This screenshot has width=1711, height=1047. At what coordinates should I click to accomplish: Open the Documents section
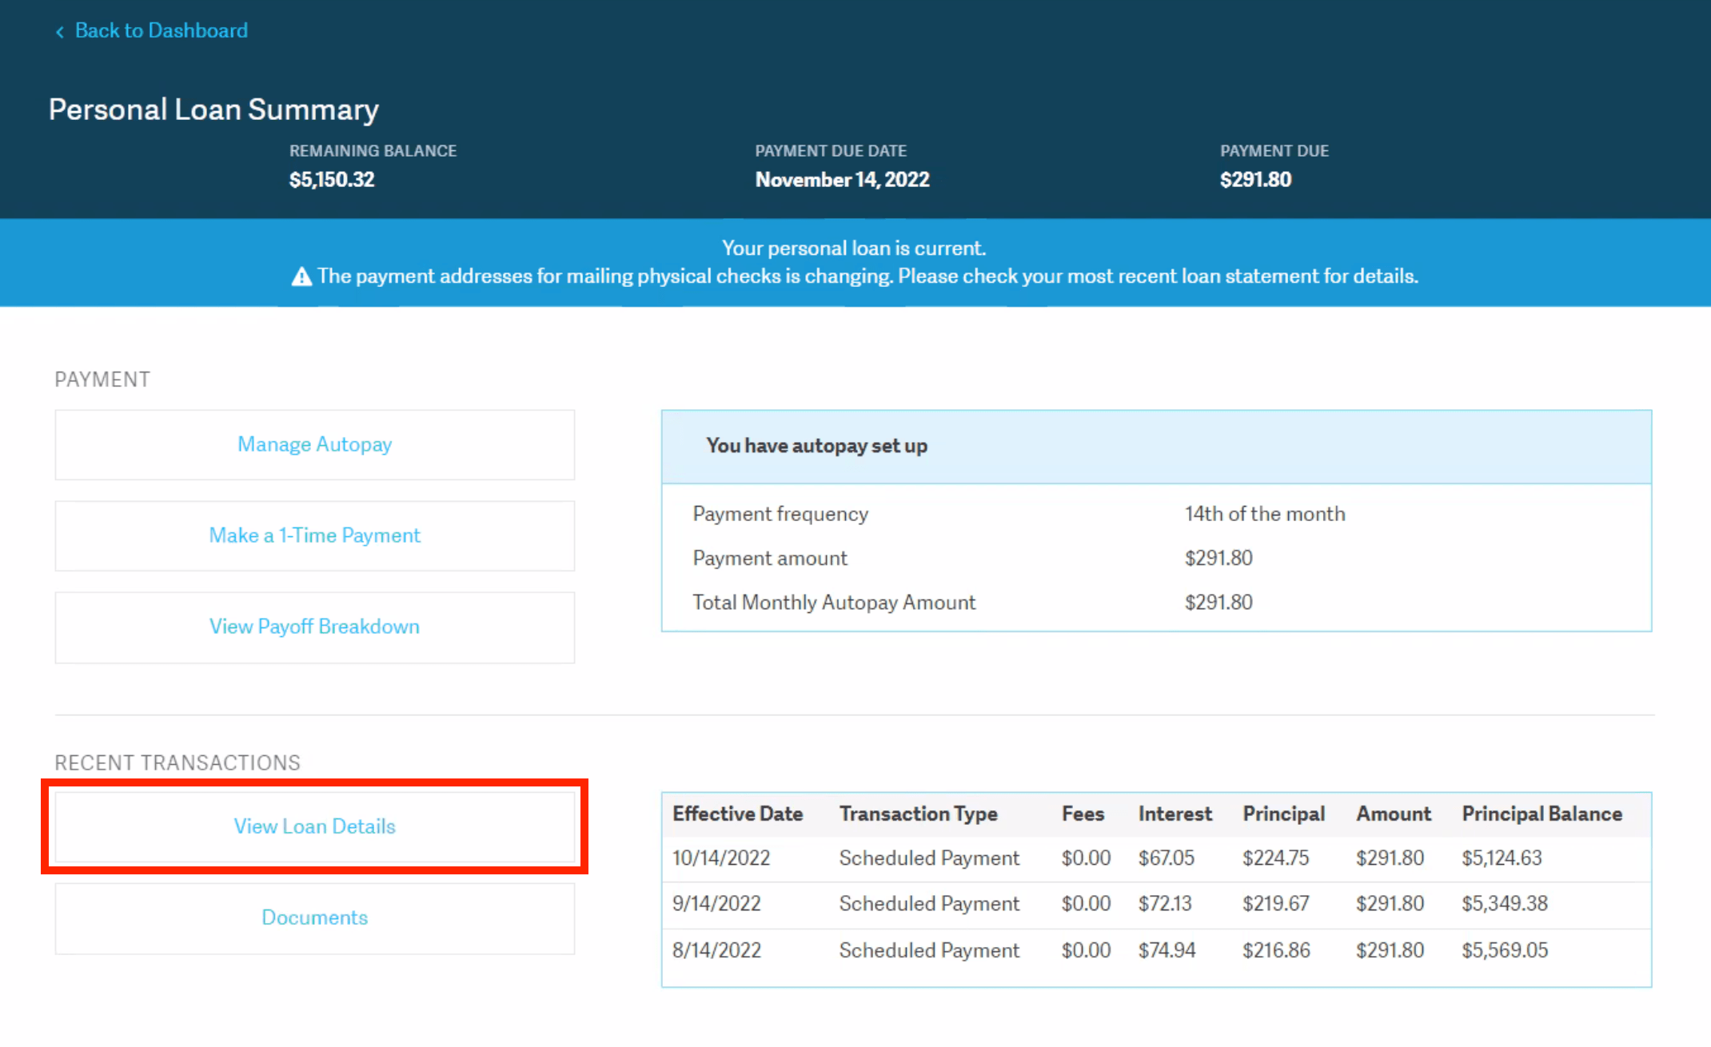[314, 918]
